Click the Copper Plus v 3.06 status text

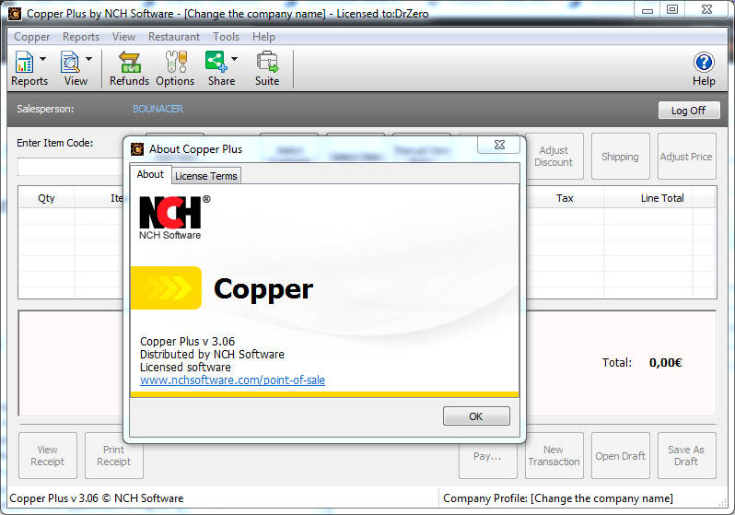click(x=96, y=498)
